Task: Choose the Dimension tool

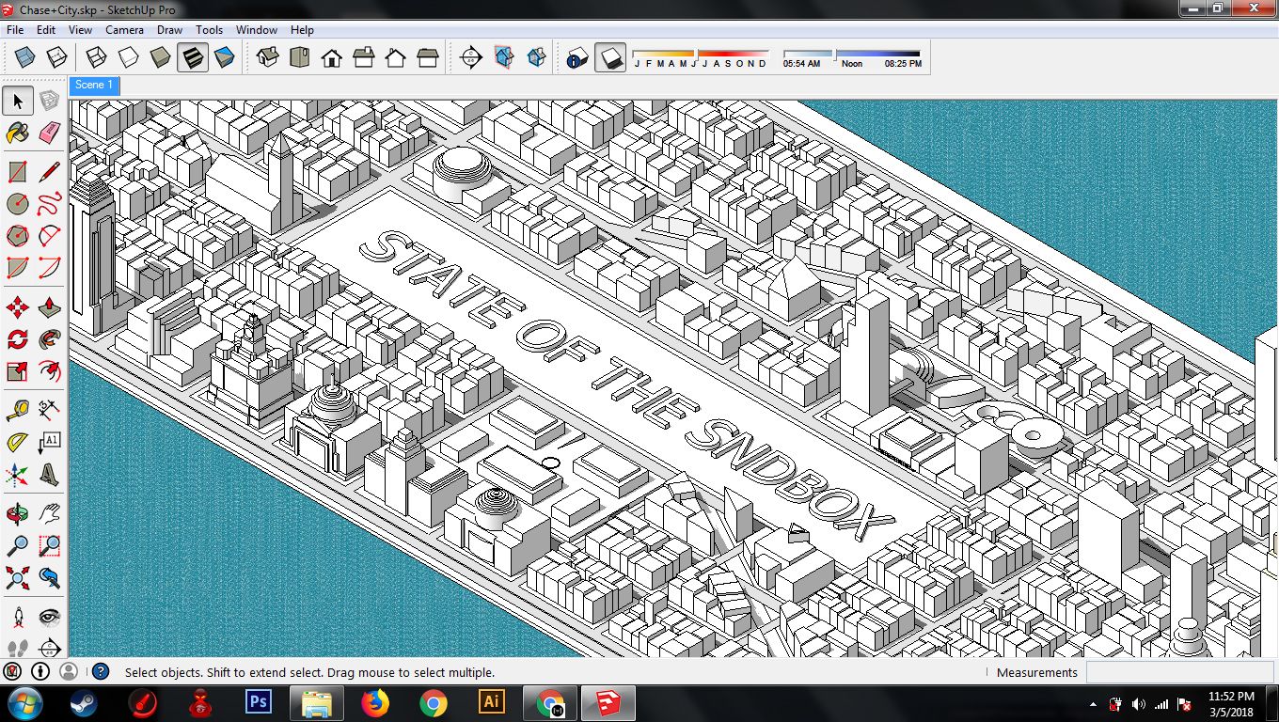Action: [x=49, y=411]
